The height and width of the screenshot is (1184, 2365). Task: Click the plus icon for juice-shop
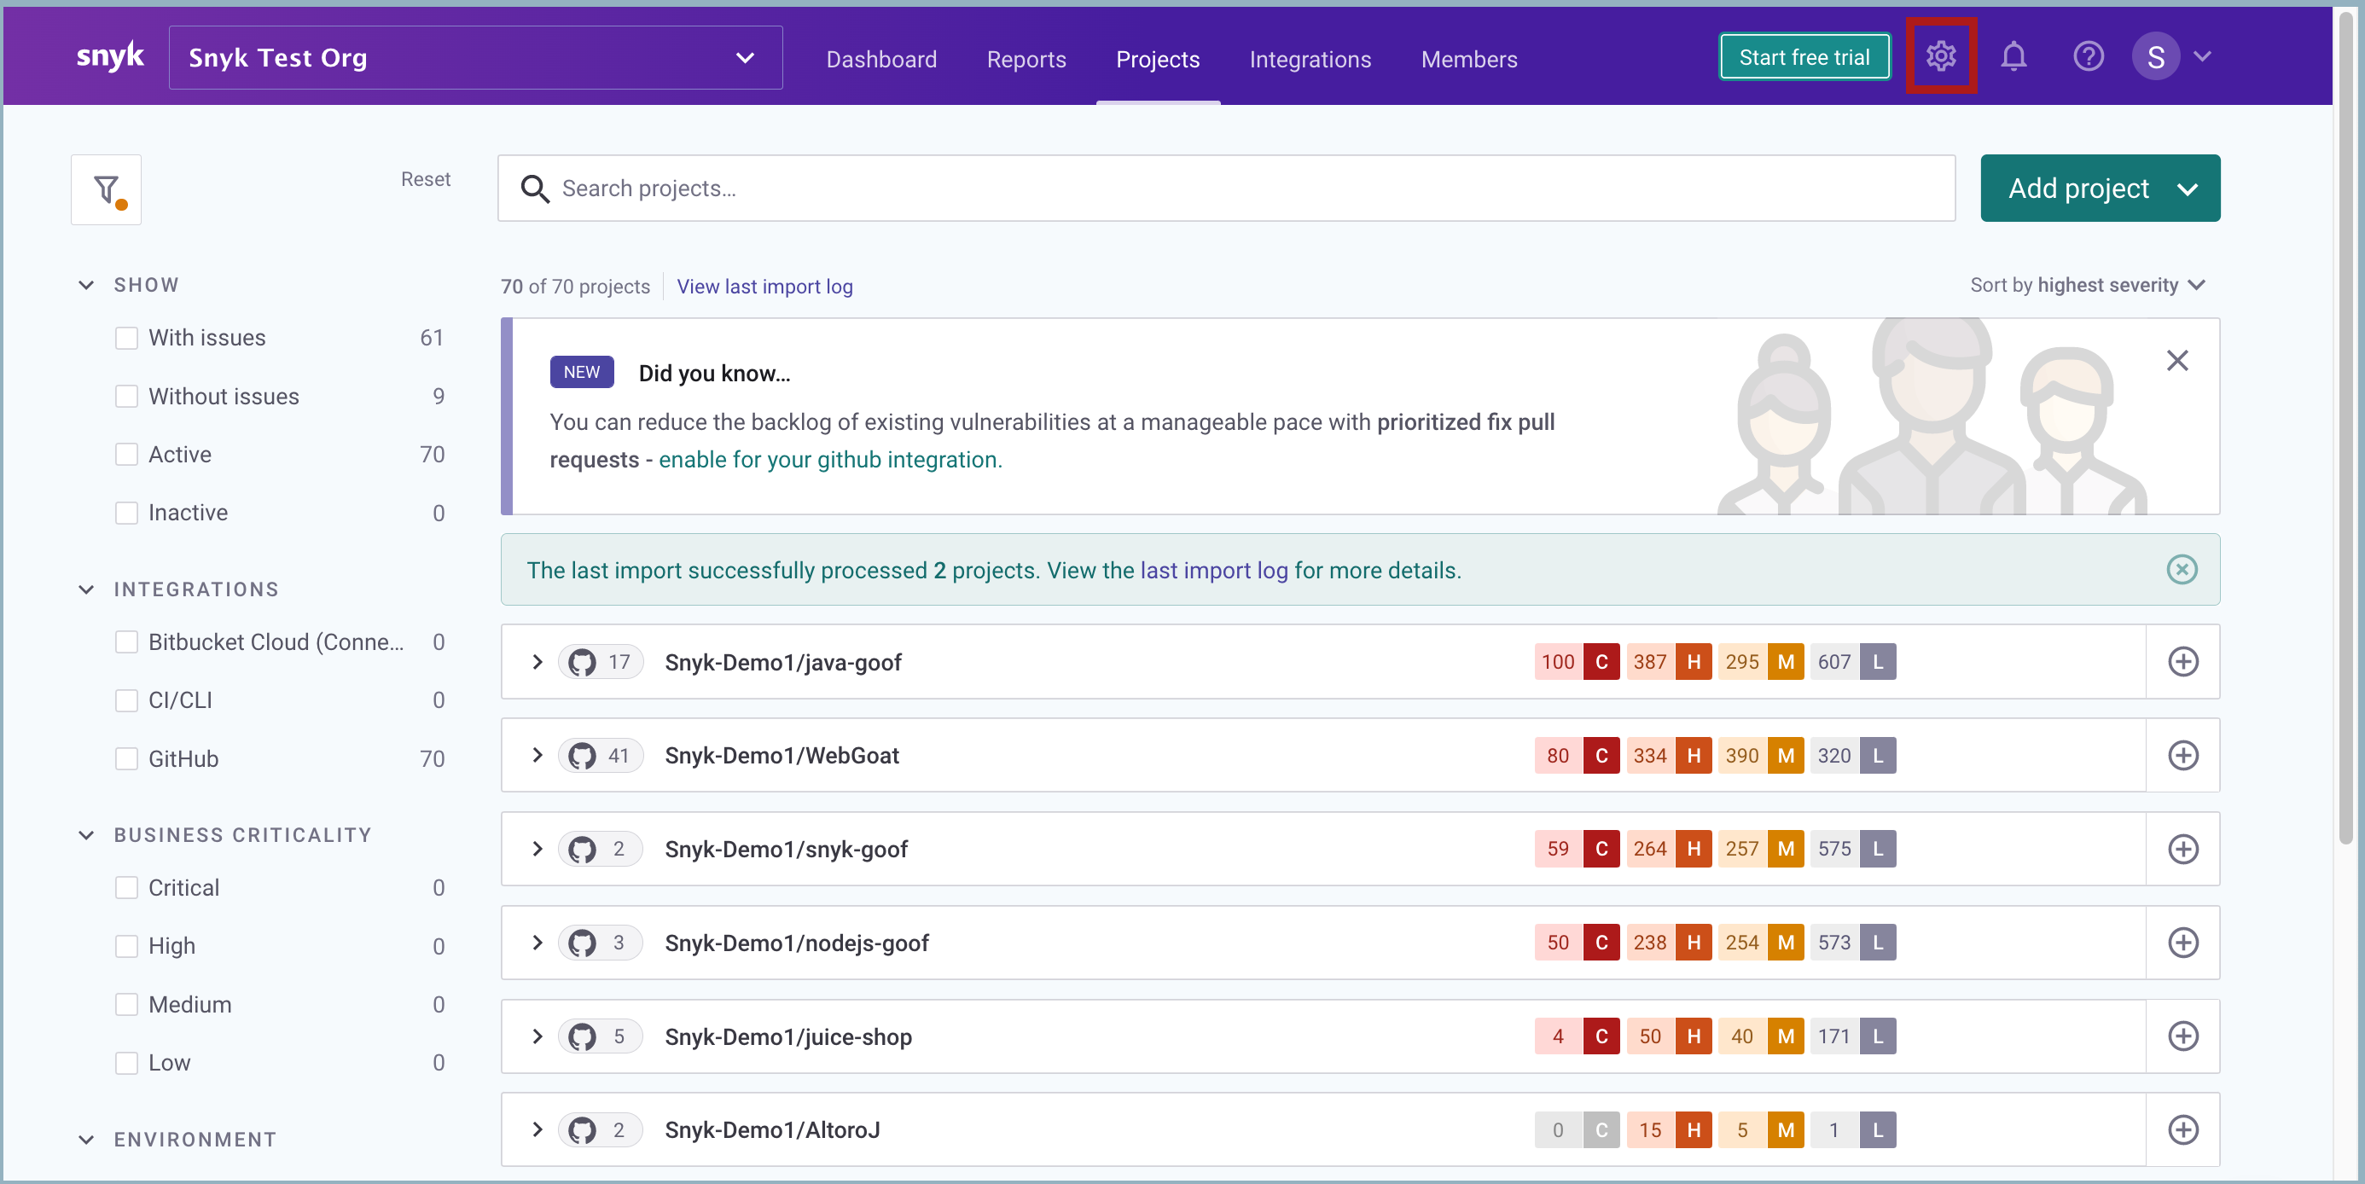click(x=2182, y=1036)
